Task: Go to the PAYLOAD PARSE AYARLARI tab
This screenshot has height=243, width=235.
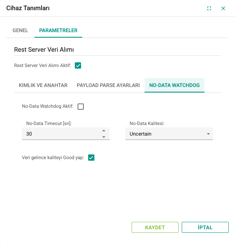Action: click(108, 85)
